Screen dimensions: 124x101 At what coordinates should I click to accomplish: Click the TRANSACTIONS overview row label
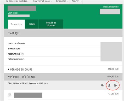[14, 49]
